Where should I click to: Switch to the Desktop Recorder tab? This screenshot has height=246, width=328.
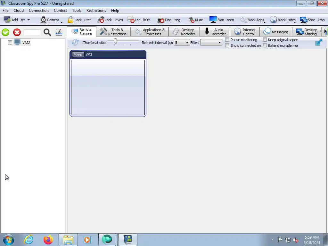[184, 32]
